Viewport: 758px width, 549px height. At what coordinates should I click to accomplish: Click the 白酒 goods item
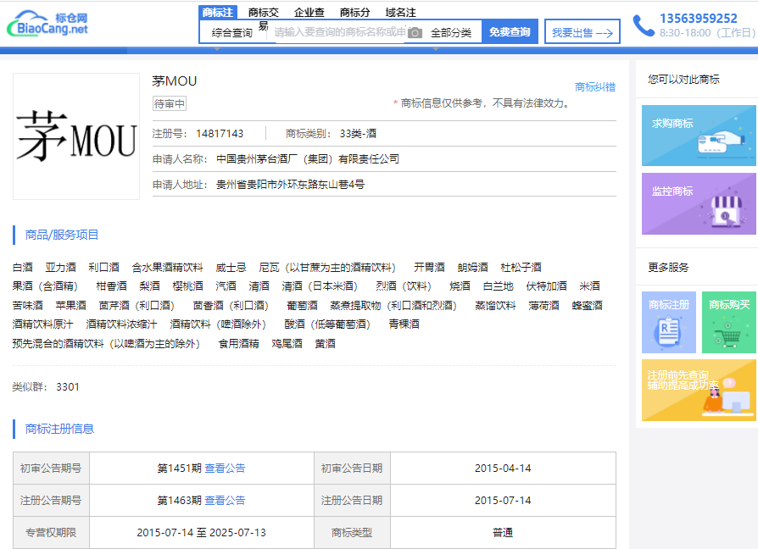point(23,268)
